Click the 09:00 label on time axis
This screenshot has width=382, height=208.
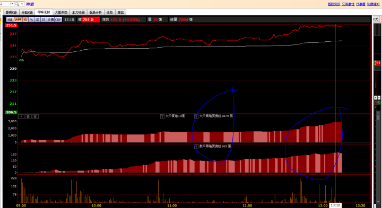point(21,205)
